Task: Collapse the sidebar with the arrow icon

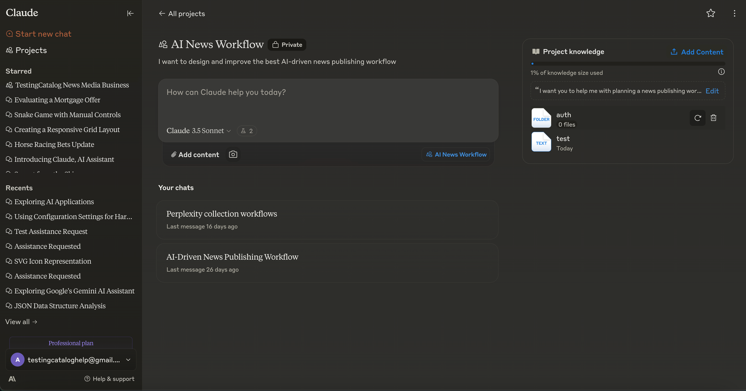Action: [130, 13]
